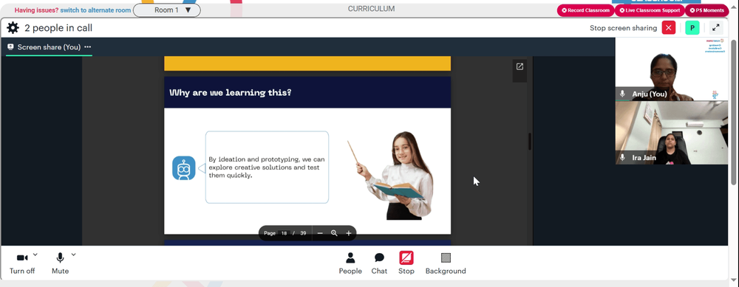Open Background effects

[446, 263]
